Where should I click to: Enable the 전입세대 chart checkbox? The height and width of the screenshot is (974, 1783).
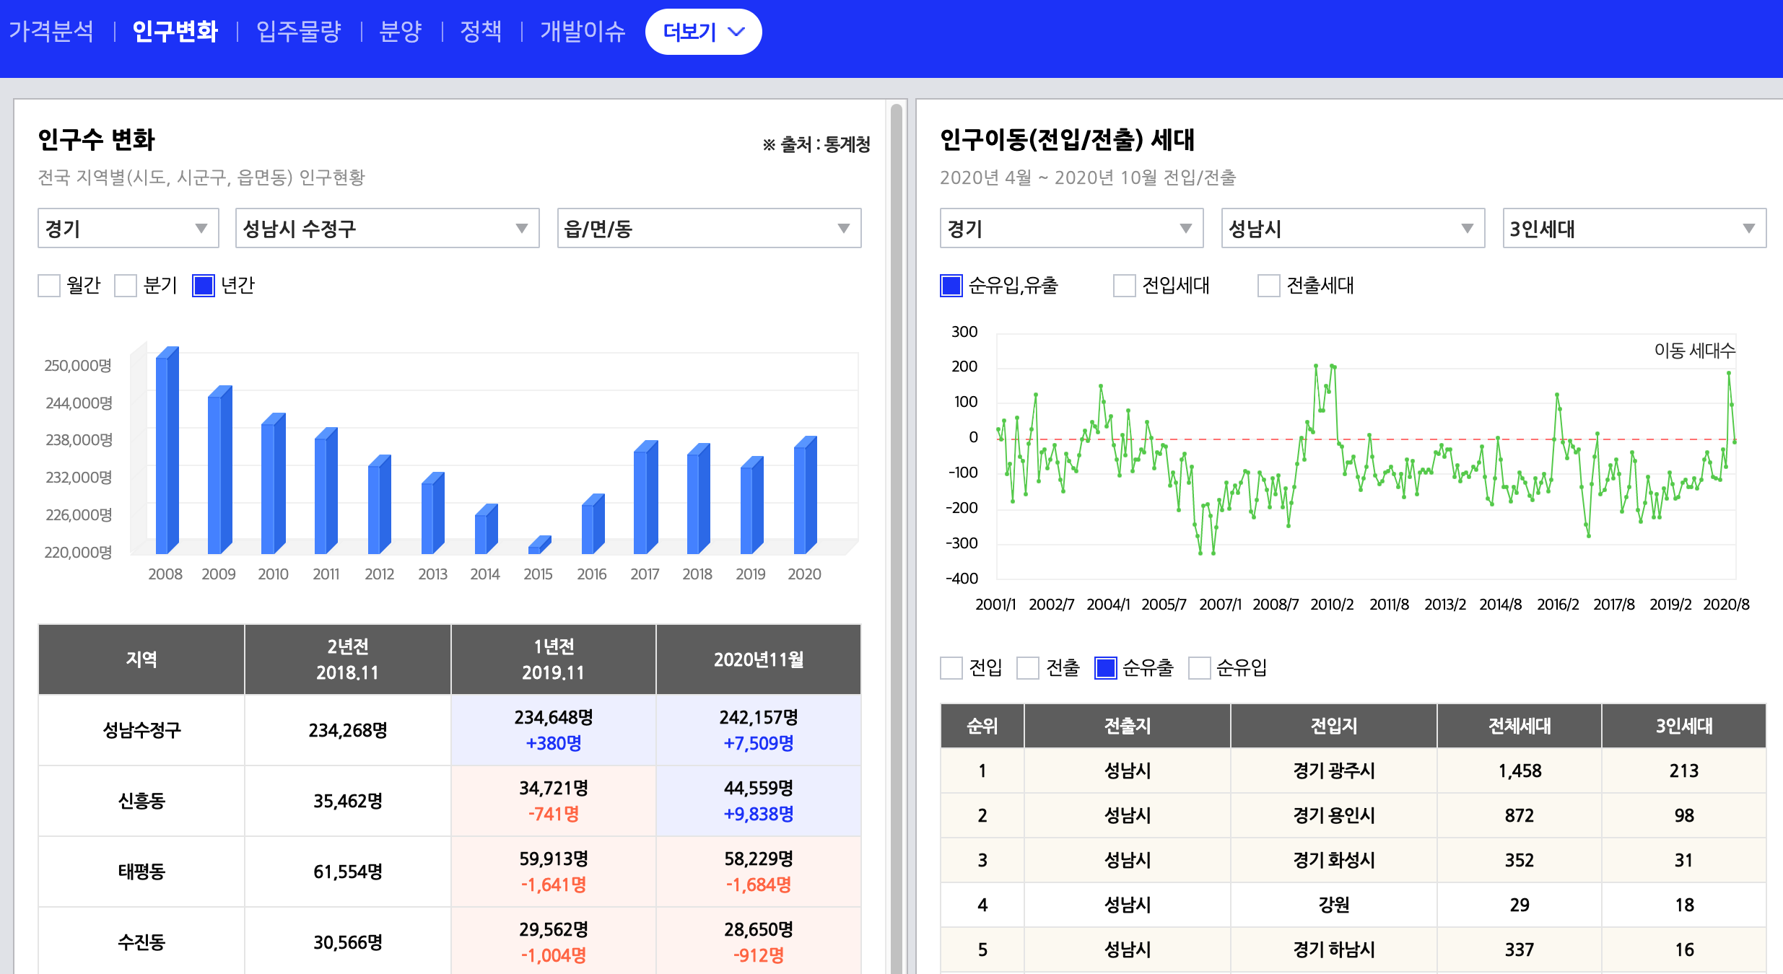(x=1124, y=286)
